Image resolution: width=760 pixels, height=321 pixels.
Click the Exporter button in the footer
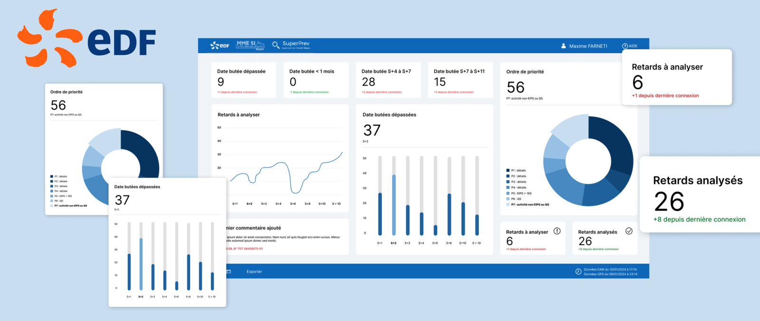pyautogui.click(x=254, y=272)
